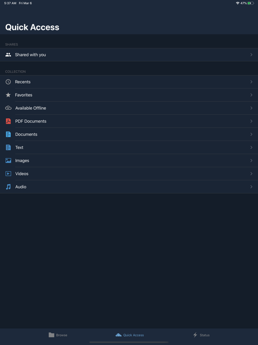
Task: Click the 'Fri Mar 6' date in status bar
Action: [x=26, y=3]
